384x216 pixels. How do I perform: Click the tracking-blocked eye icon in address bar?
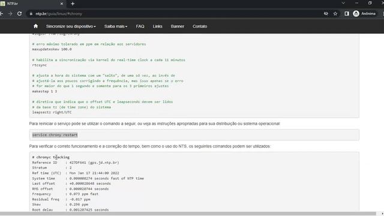pos(326,14)
